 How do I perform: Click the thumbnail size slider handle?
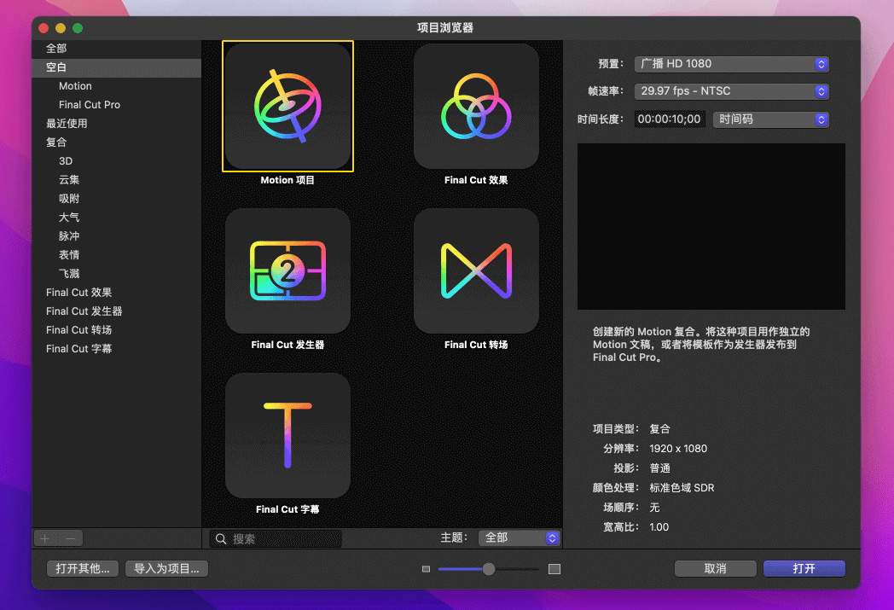(x=489, y=569)
